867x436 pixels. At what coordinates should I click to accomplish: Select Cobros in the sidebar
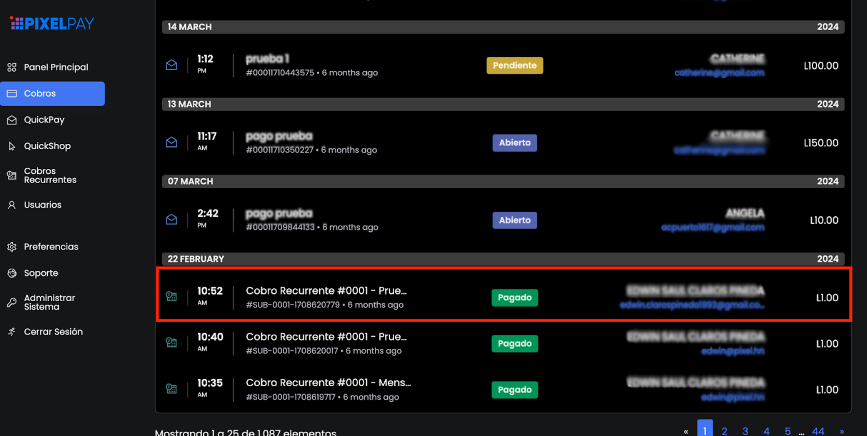pos(52,93)
